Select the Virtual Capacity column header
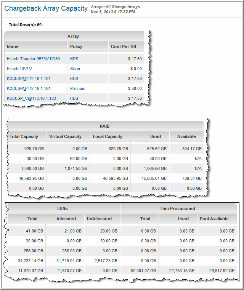The image size is (244, 290). pos(65,136)
